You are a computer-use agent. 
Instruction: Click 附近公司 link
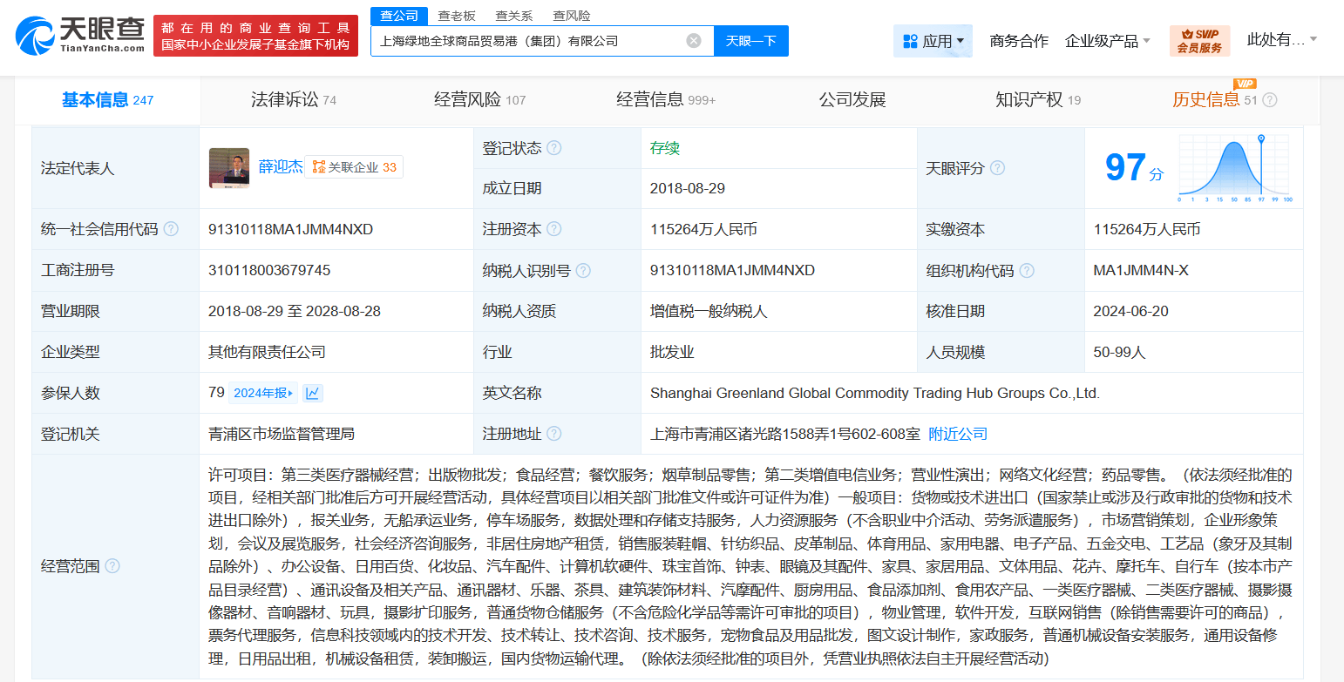[958, 434]
